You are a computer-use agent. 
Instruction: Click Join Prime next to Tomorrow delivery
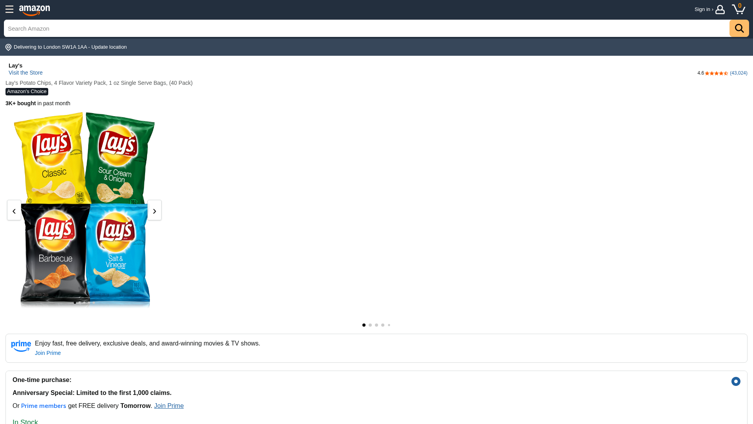[169, 406]
